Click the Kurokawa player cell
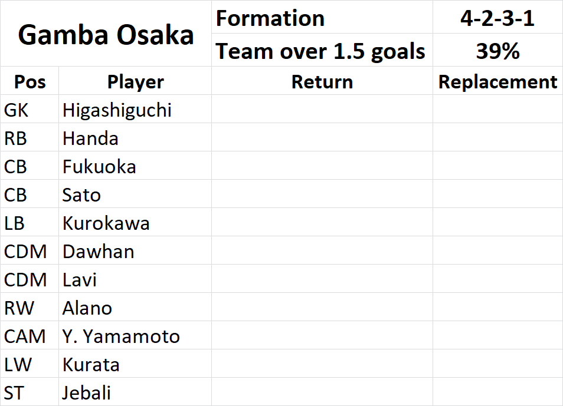563x406 pixels. (x=135, y=222)
